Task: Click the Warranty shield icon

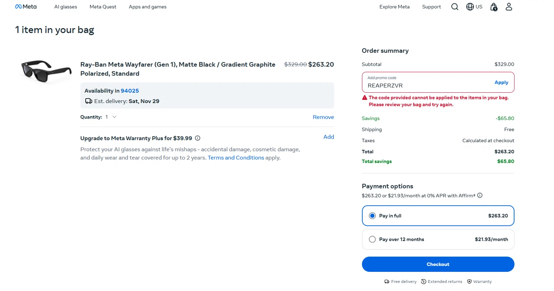Action: point(469,281)
